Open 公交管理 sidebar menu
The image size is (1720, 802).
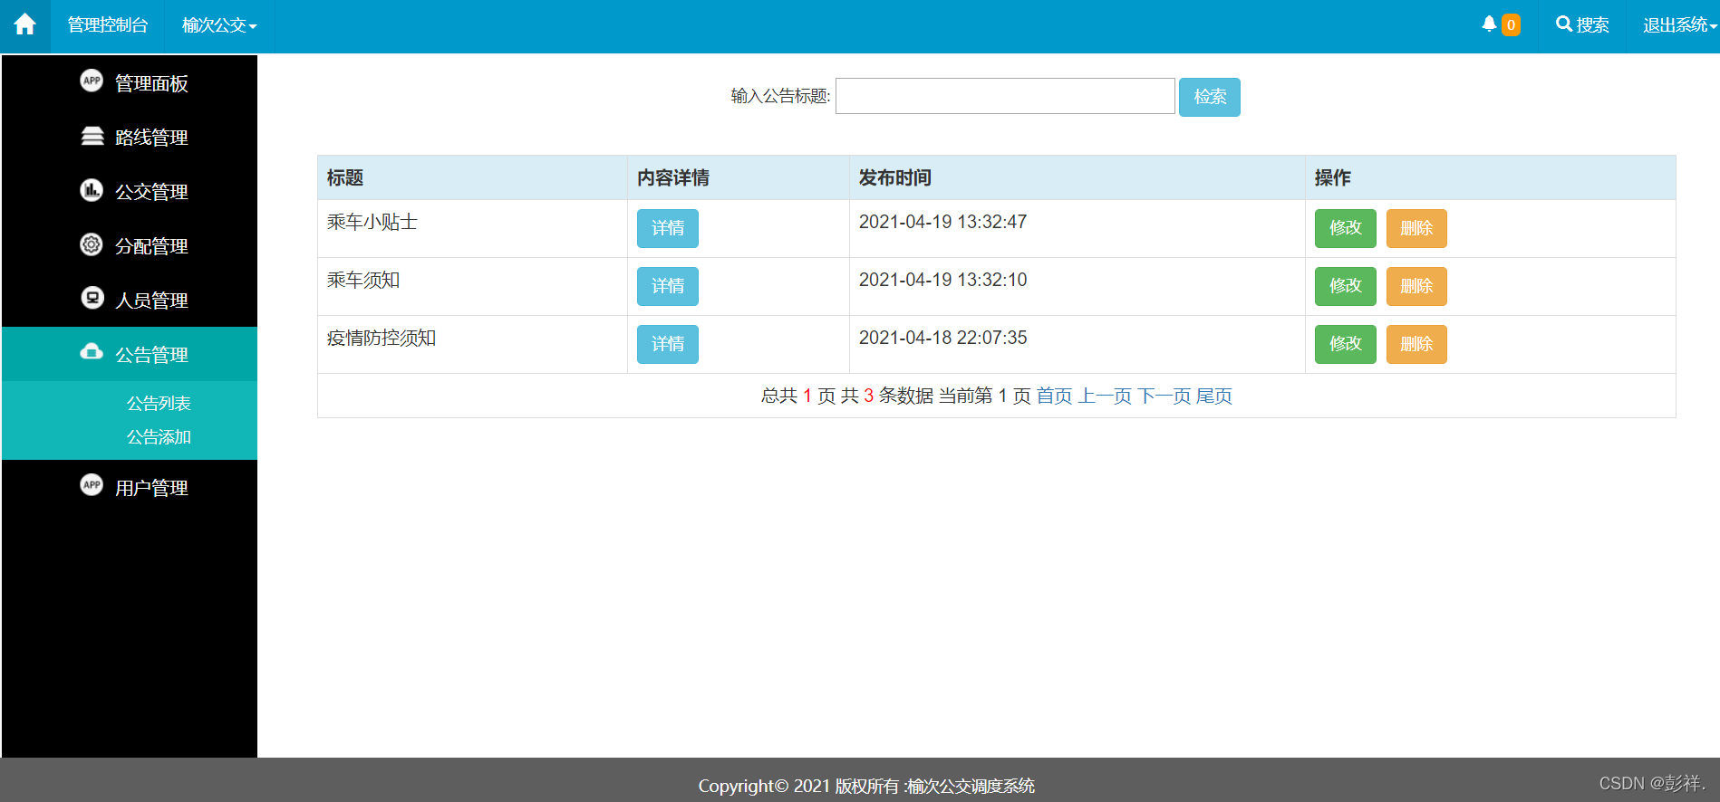(130, 191)
